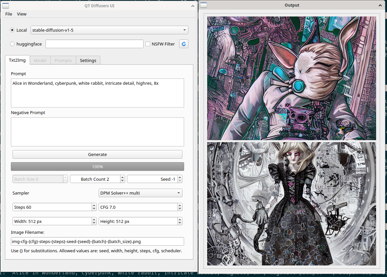
Task: Click the Batch Count 2 field
Action: pyautogui.click(x=95, y=179)
